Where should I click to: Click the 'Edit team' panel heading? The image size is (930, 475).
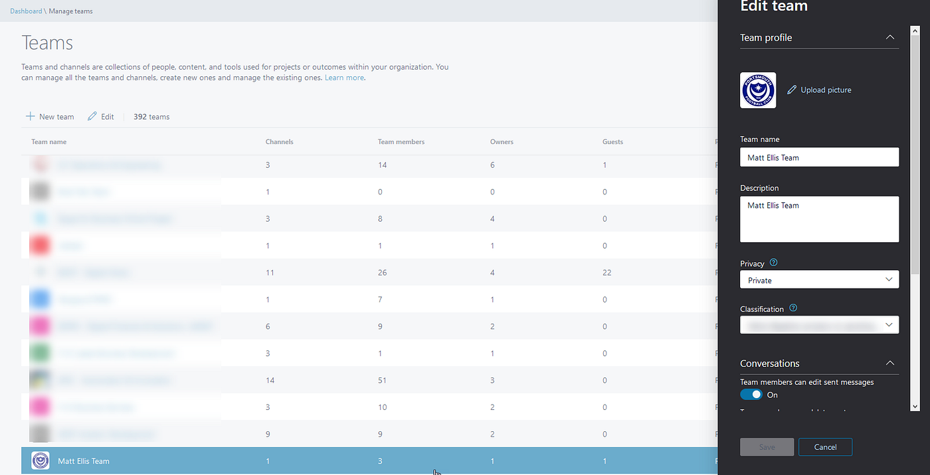click(774, 7)
